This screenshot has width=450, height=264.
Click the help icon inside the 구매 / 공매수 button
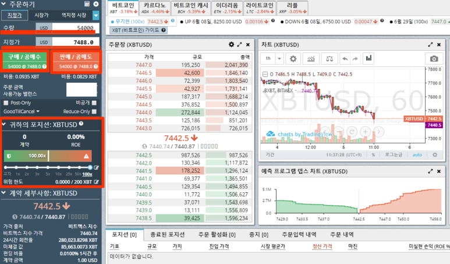(x=44, y=66)
